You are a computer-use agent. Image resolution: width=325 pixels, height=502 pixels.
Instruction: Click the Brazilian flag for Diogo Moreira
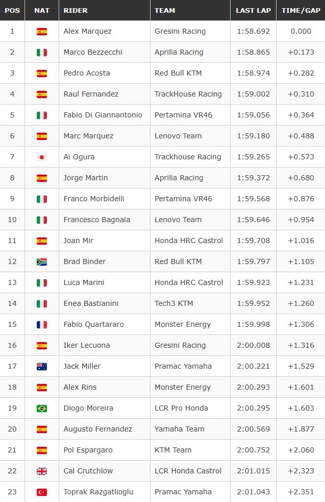pyautogui.click(x=42, y=408)
